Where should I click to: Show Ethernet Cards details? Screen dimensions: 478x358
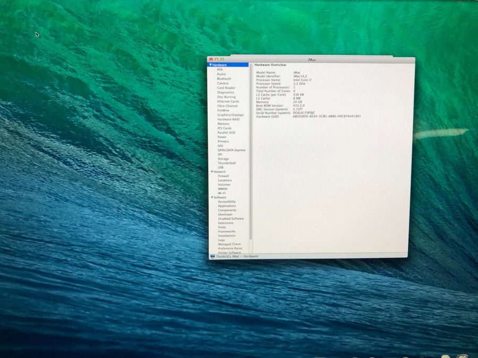coord(228,101)
